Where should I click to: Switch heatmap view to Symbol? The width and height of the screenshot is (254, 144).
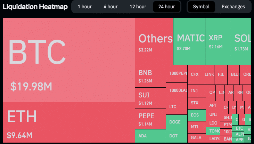tap(201, 7)
